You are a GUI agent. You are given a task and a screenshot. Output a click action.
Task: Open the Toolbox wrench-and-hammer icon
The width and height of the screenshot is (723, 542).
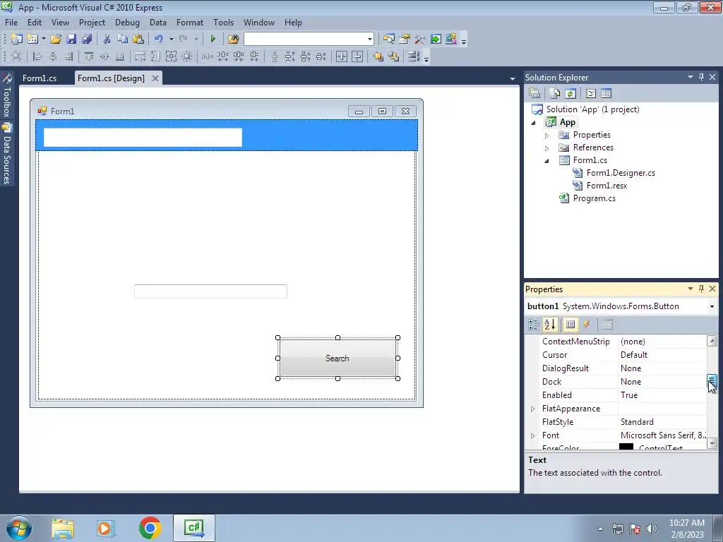[419, 40]
